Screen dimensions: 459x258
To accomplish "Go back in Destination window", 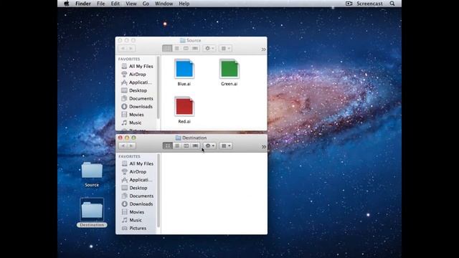I will point(123,145).
